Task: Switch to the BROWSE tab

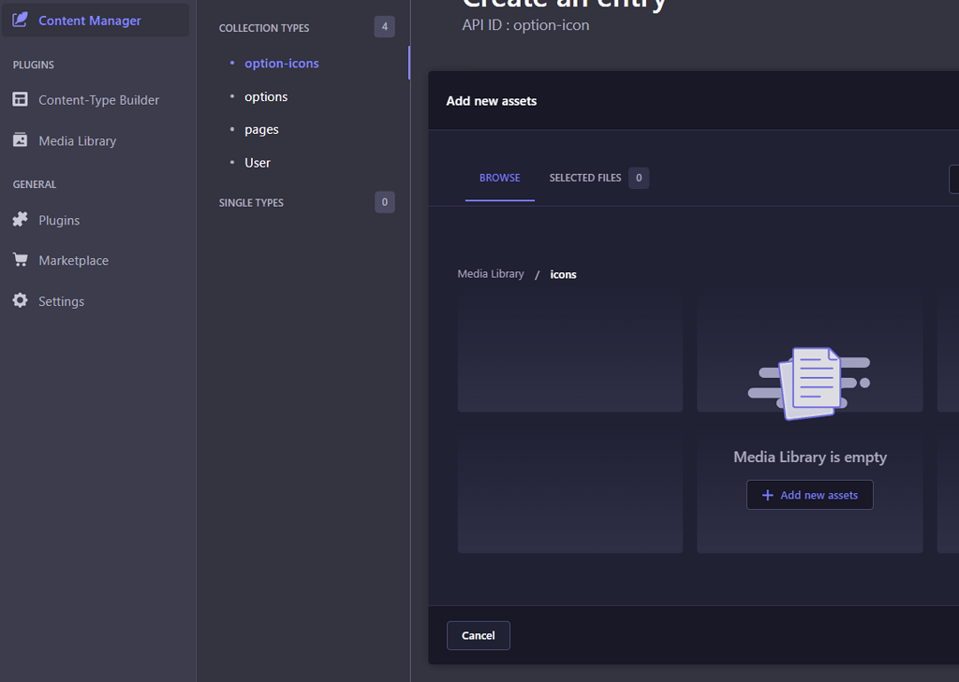Action: click(499, 177)
